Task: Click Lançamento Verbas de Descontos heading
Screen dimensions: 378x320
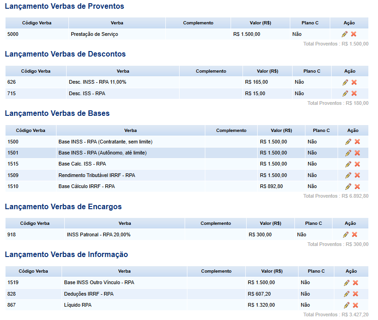Action: coord(65,54)
